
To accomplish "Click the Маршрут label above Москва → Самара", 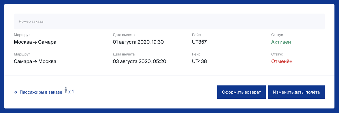I will click(x=22, y=35).
